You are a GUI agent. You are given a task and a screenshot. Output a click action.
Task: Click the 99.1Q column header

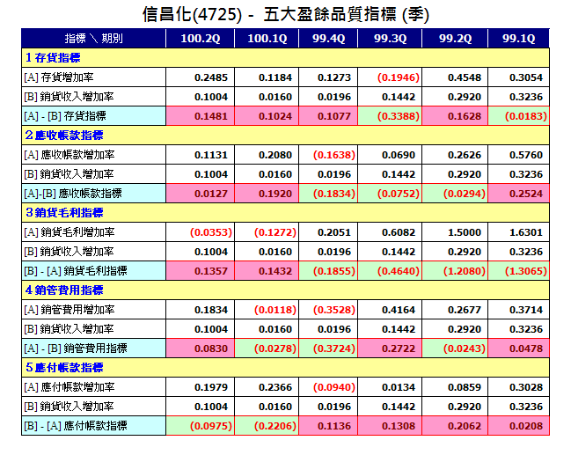pyautogui.click(x=518, y=38)
